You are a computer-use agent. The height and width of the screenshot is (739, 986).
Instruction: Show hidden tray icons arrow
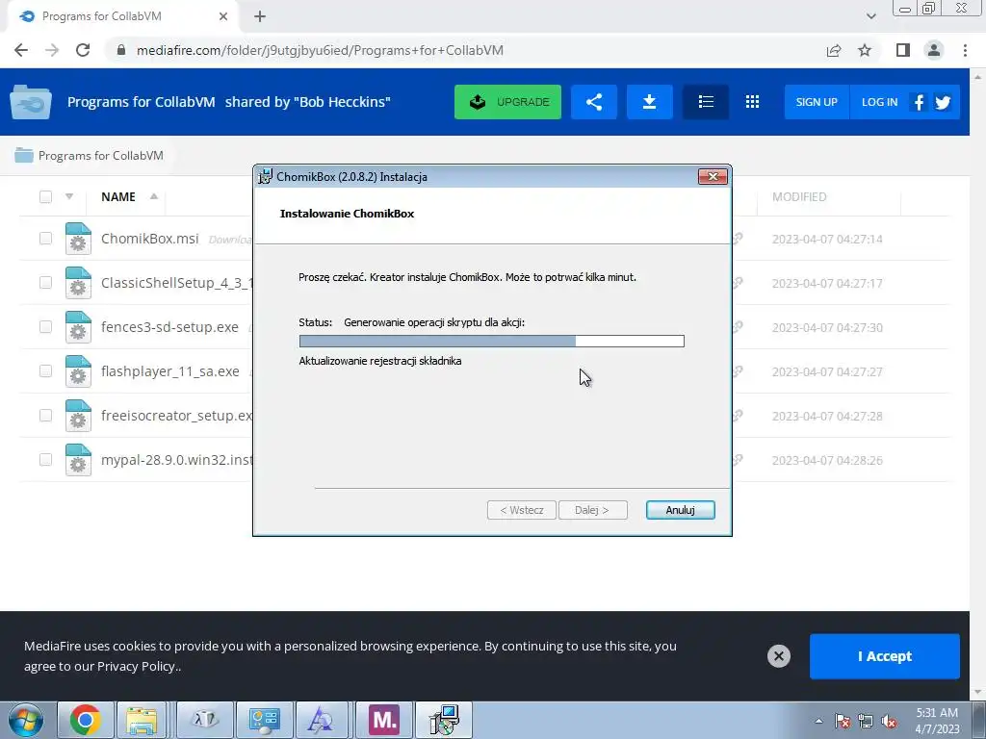pos(818,721)
